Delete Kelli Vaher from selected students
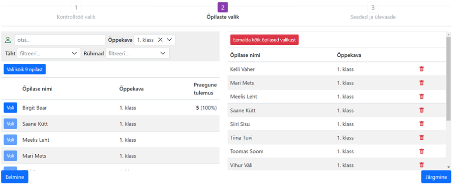Image resolution: width=452 pixels, height=185 pixels. point(421,69)
